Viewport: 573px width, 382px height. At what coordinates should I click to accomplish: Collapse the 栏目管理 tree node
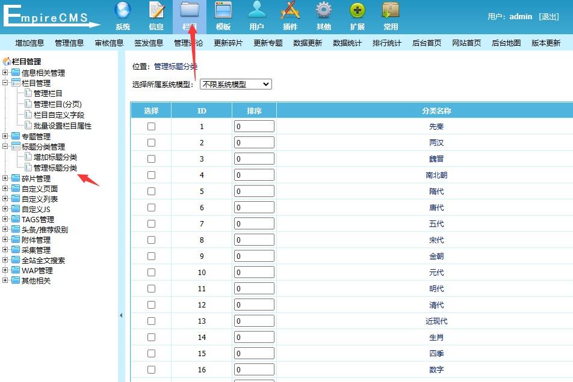click(x=5, y=82)
